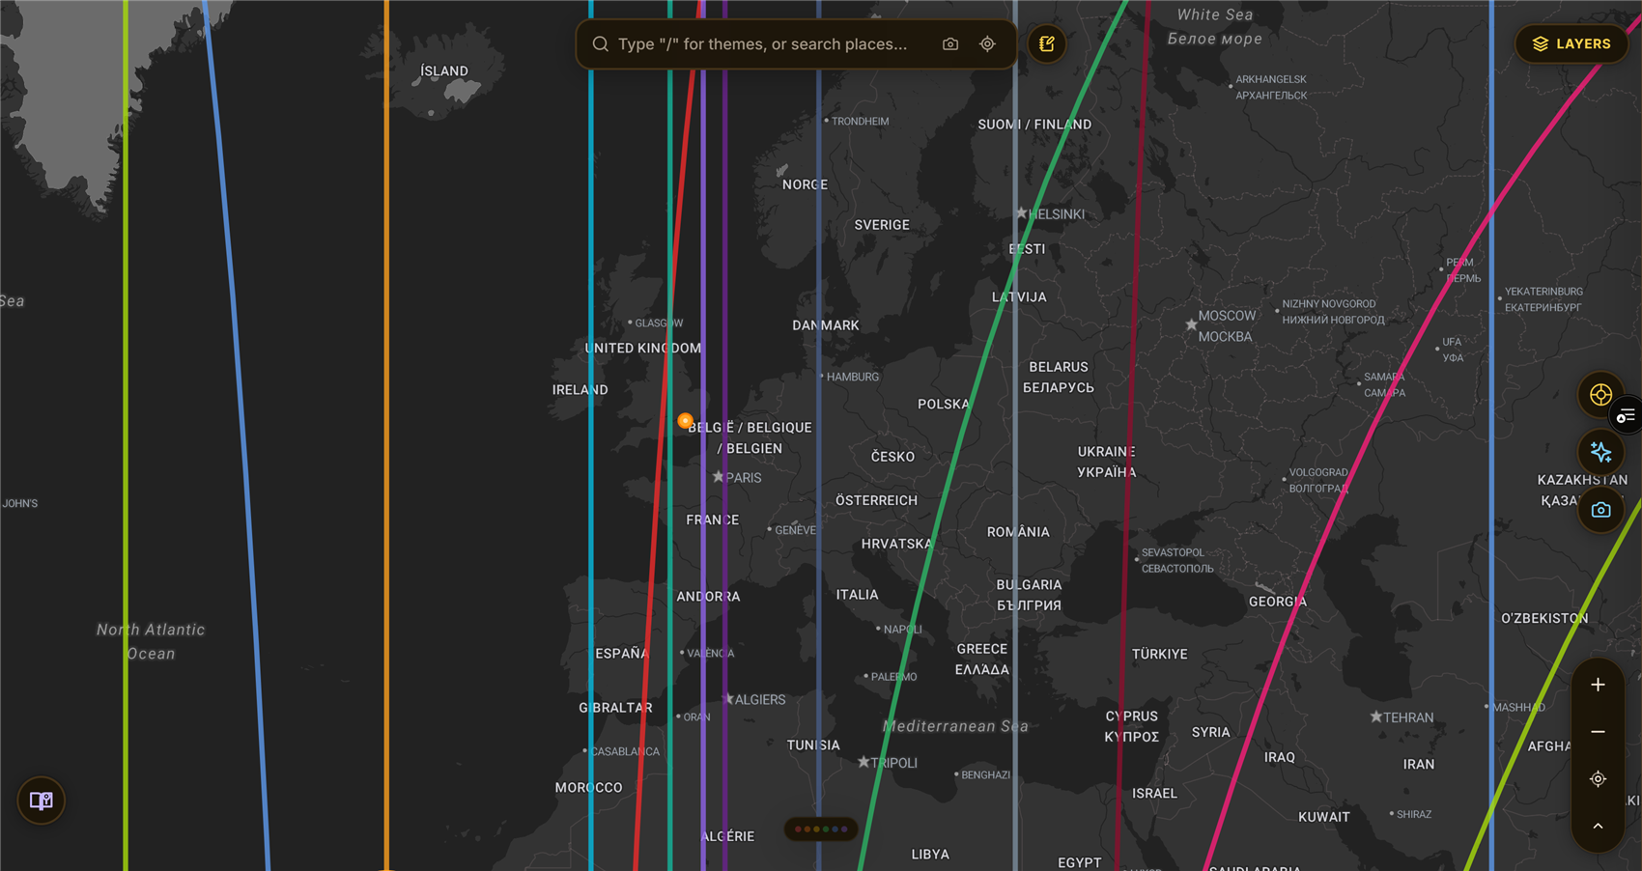The image size is (1642, 871).
Task: Click the TEHRAN city label
Action: [x=1408, y=717]
